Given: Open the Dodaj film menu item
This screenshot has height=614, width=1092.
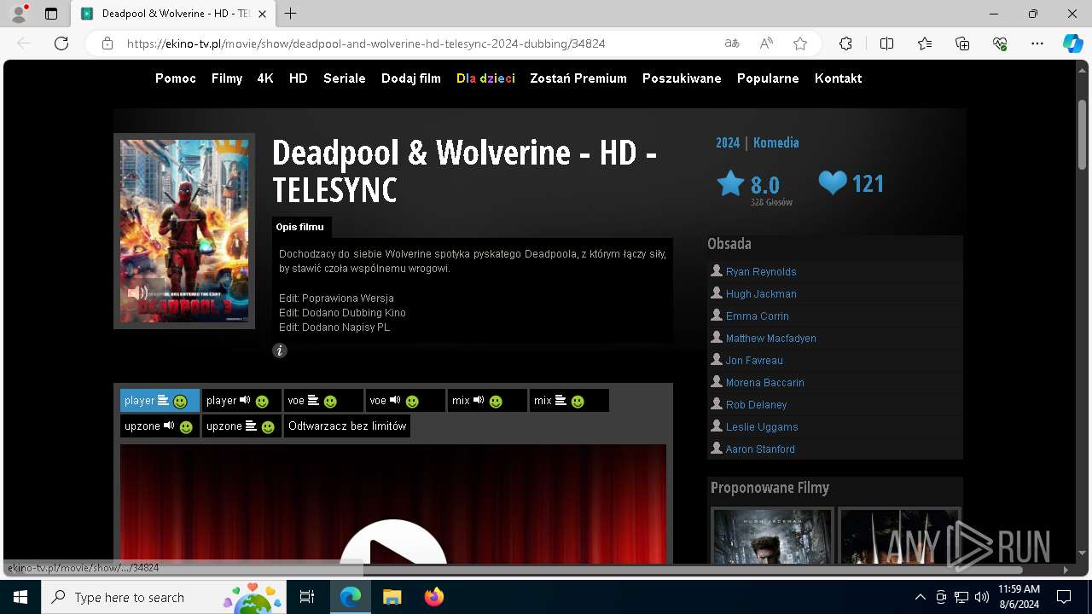Looking at the screenshot, I should [x=411, y=78].
